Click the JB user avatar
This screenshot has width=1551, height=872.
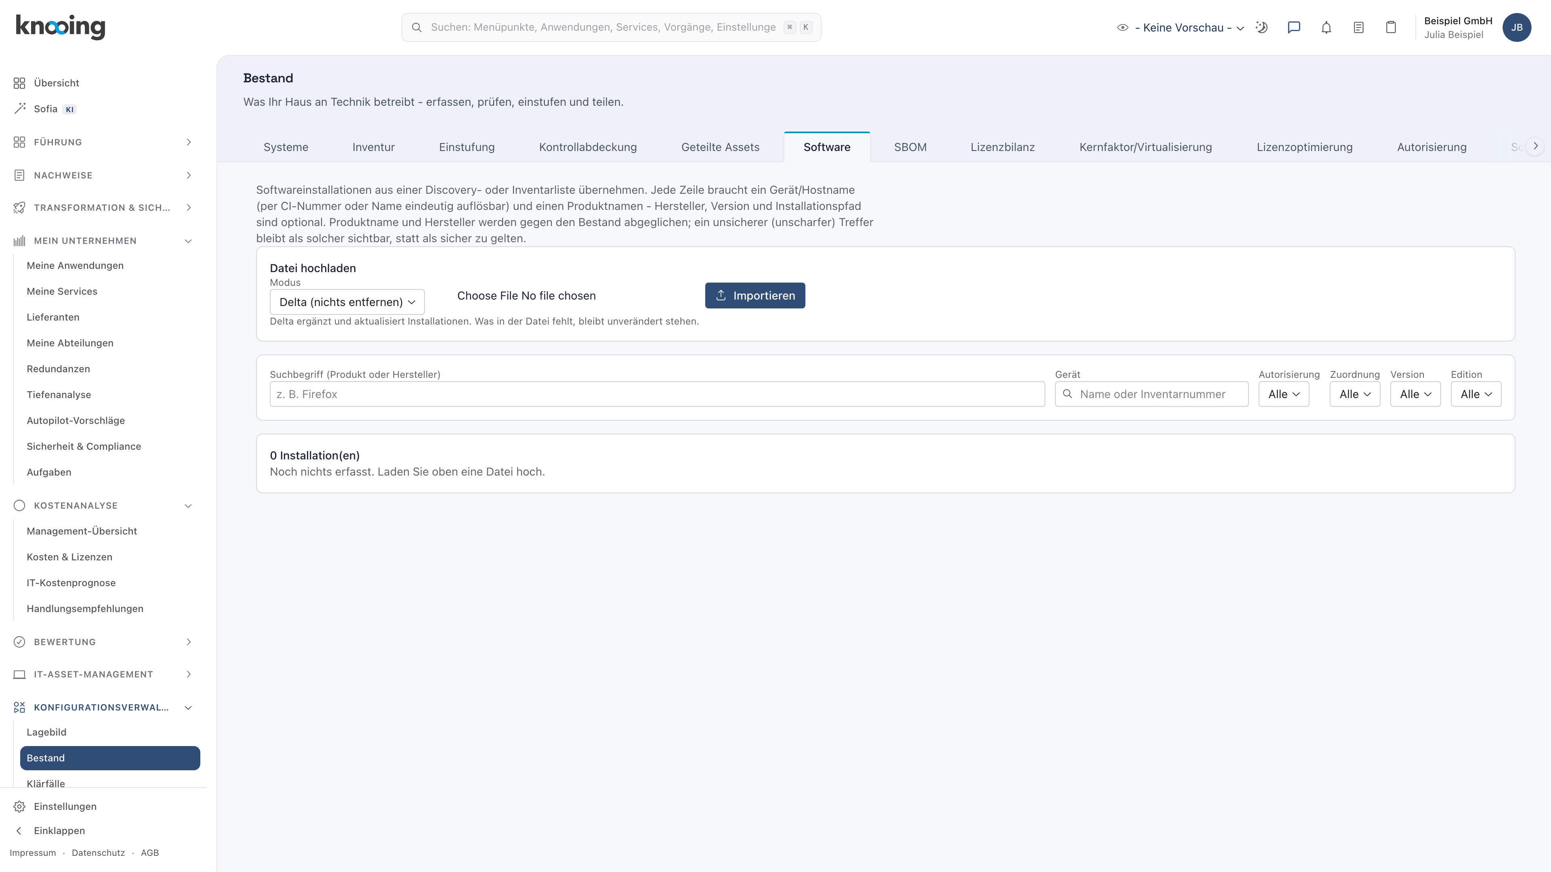pyautogui.click(x=1517, y=27)
